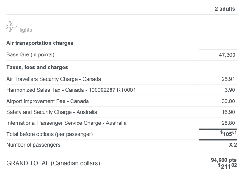The image size is (241, 173).
Task: Click Air Travellers Security Charge row
Action: [54, 79]
